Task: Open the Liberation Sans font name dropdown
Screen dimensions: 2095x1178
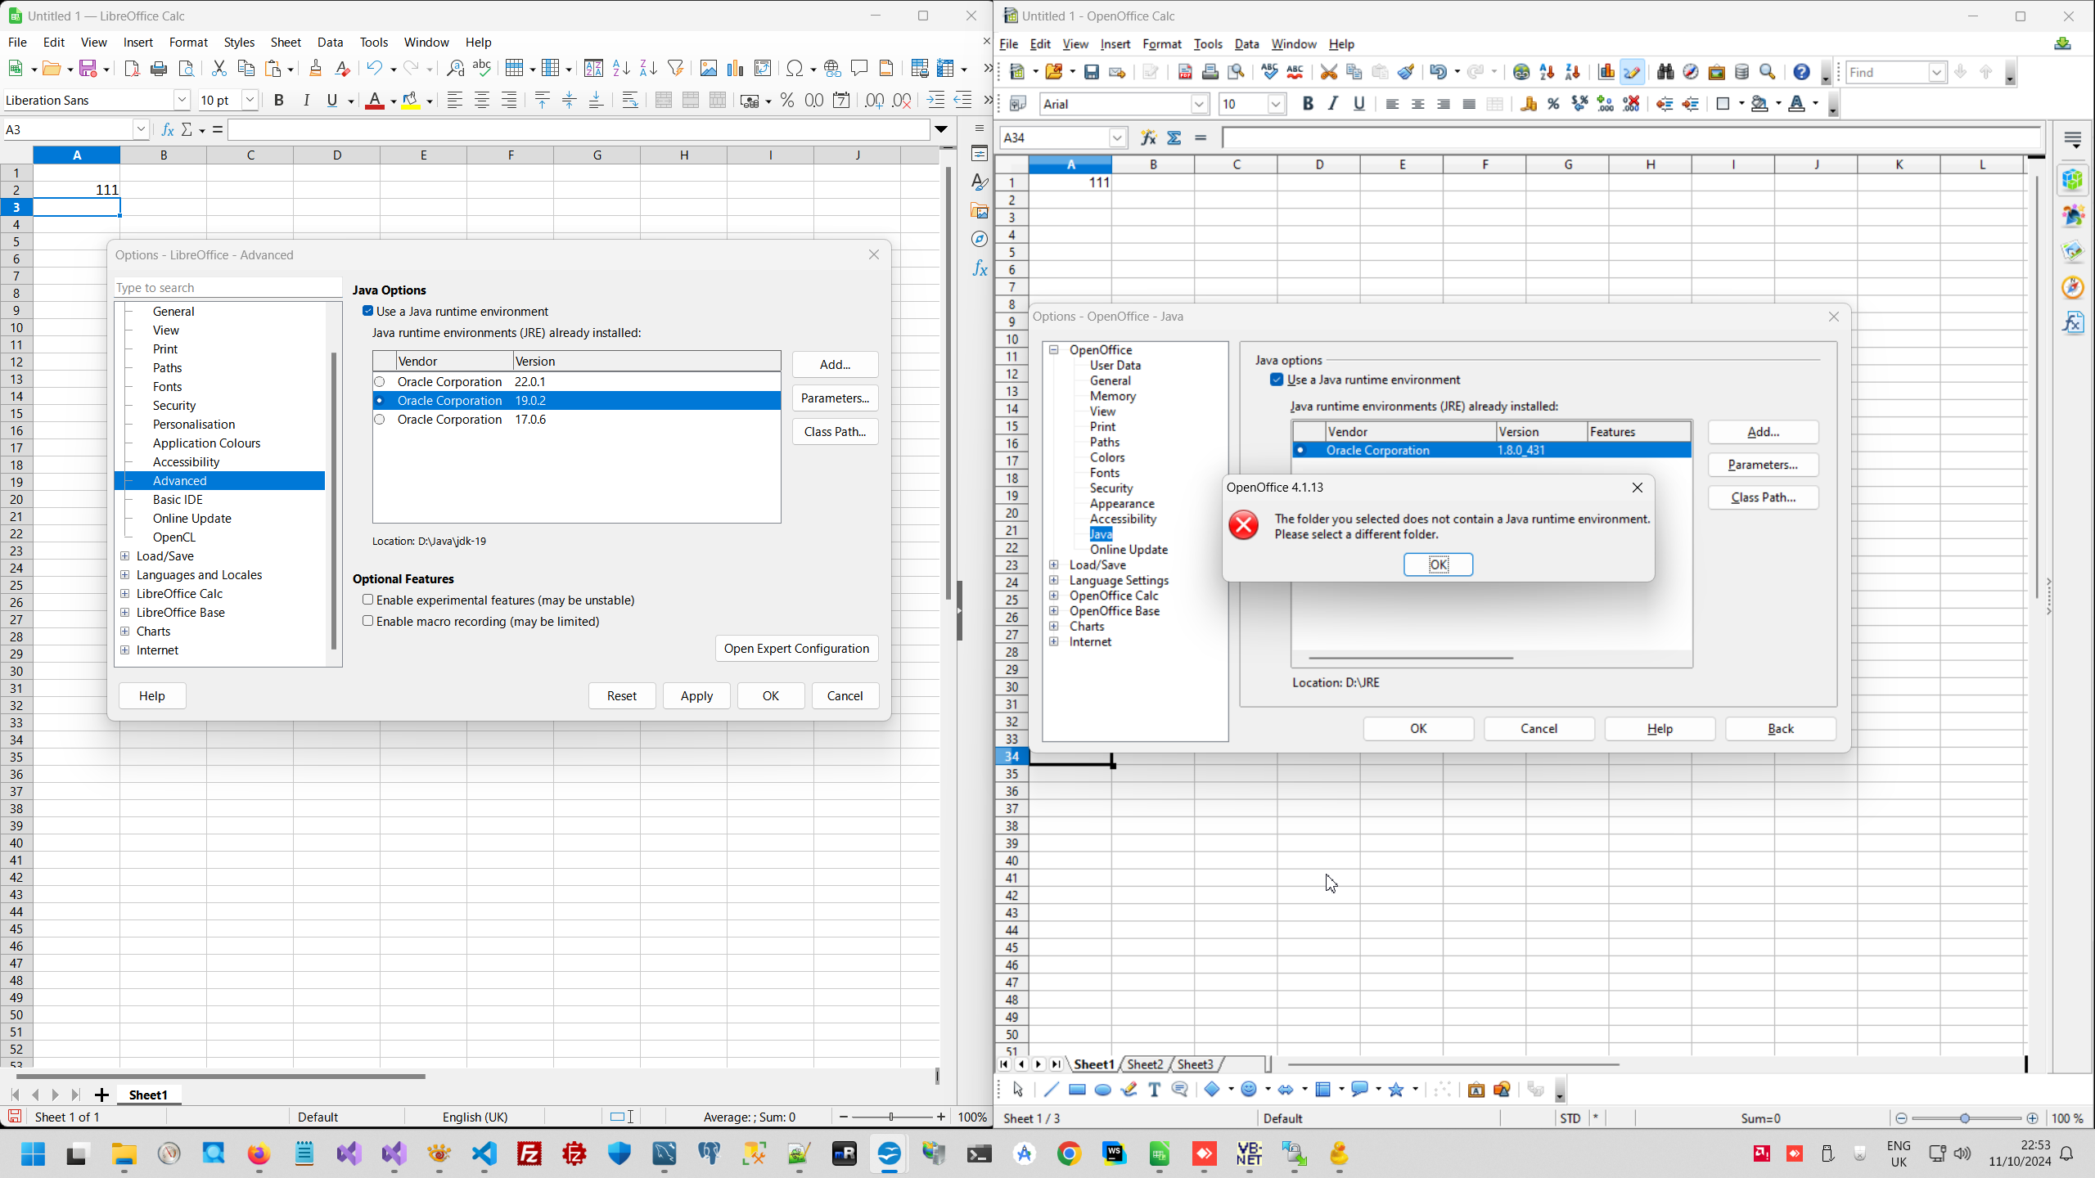Action: 182,101
